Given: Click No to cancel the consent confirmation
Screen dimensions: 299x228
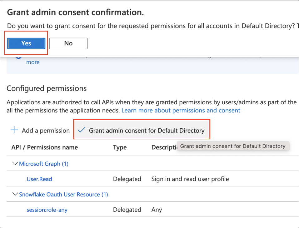Looking at the screenshot, I should click(x=68, y=43).
